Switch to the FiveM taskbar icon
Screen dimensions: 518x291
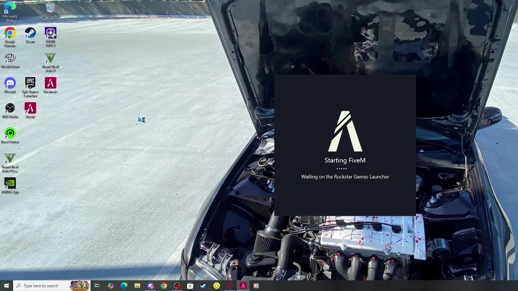tap(243, 286)
